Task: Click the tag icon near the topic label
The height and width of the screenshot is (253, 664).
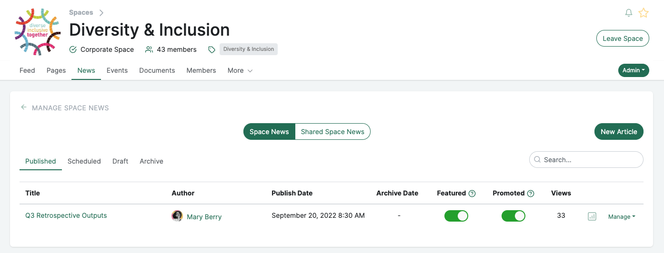Action: [x=212, y=49]
